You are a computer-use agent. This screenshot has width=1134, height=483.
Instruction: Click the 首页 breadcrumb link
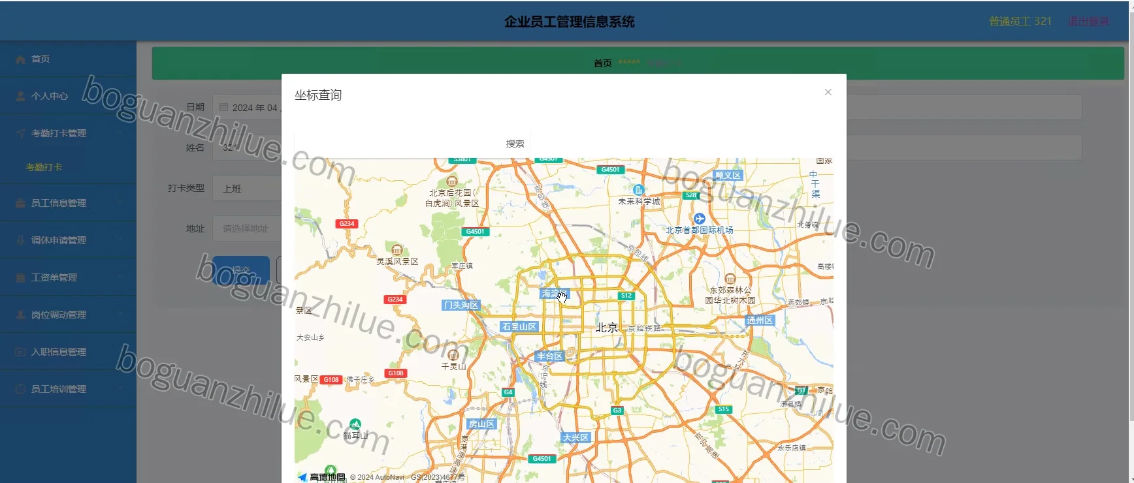point(602,63)
